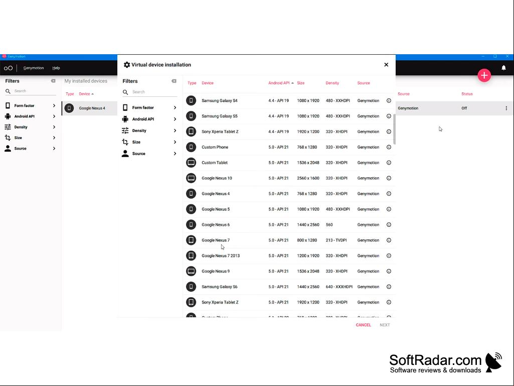The width and height of the screenshot is (514, 386).
Task: Click the gear icon beside dialog title
Action: 127,65
